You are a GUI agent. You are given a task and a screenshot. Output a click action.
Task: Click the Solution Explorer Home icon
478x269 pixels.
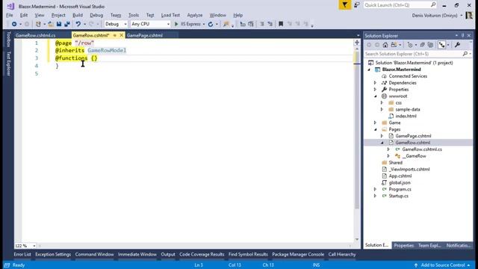[x=385, y=45]
